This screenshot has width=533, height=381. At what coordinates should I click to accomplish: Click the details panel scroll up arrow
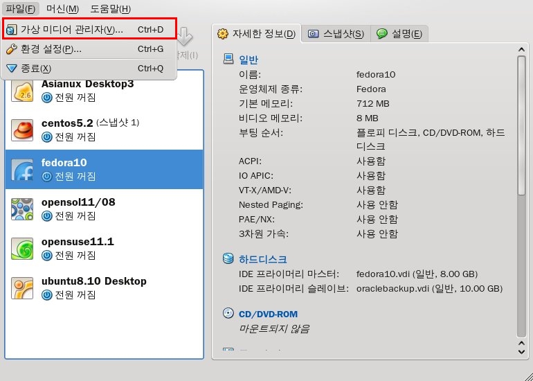pos(521,50)
